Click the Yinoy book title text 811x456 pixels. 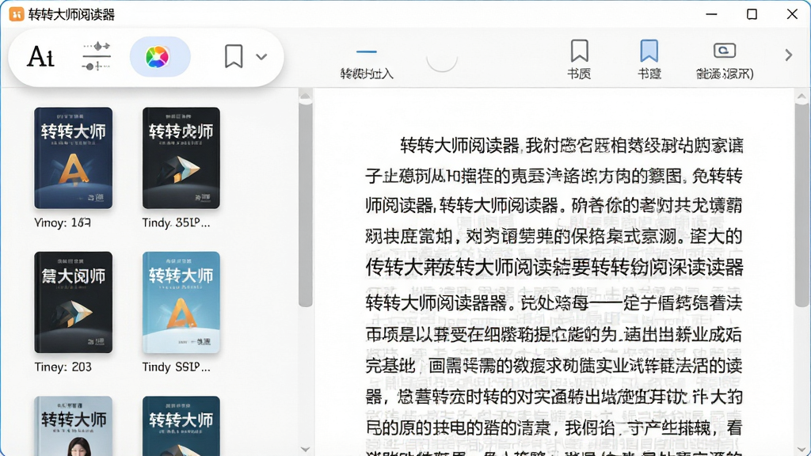(x=63, y=222)
